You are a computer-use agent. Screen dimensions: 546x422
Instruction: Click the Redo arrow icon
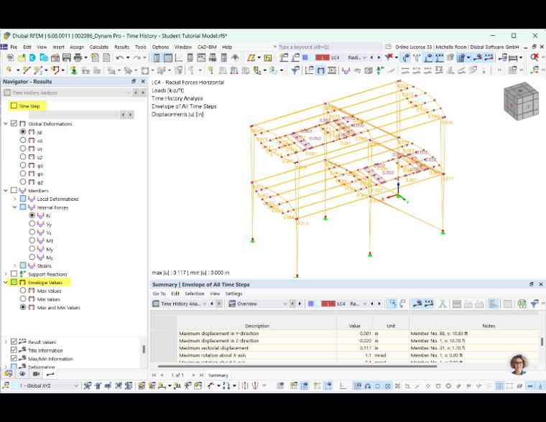click(136, 57)
